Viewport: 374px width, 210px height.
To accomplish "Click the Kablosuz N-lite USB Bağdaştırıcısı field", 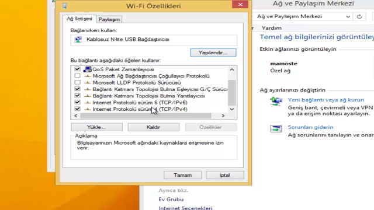I will [154, 40].
